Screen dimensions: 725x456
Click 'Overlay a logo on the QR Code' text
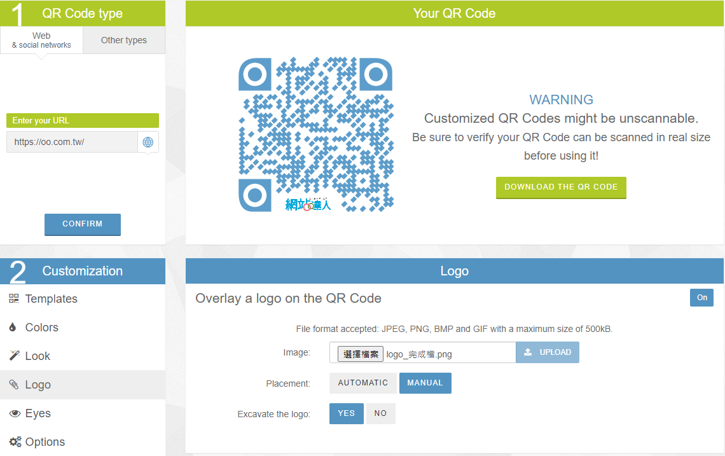pos(288,298)
